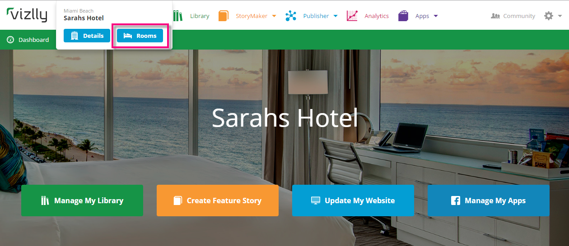Open settings via the gear icon
The width and height of the screenshot is (569, 246).
pos(549,16)
